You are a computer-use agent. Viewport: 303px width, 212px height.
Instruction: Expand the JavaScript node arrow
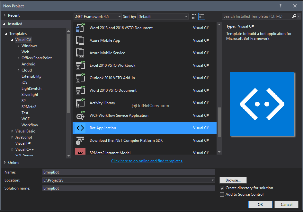coord(12,137)
